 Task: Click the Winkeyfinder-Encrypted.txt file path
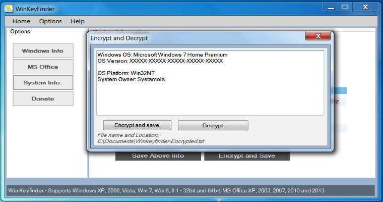click(x=151, y=141)
